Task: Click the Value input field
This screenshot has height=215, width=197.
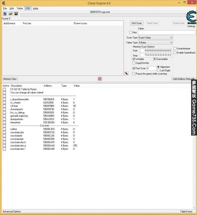Action: [167, 32]
